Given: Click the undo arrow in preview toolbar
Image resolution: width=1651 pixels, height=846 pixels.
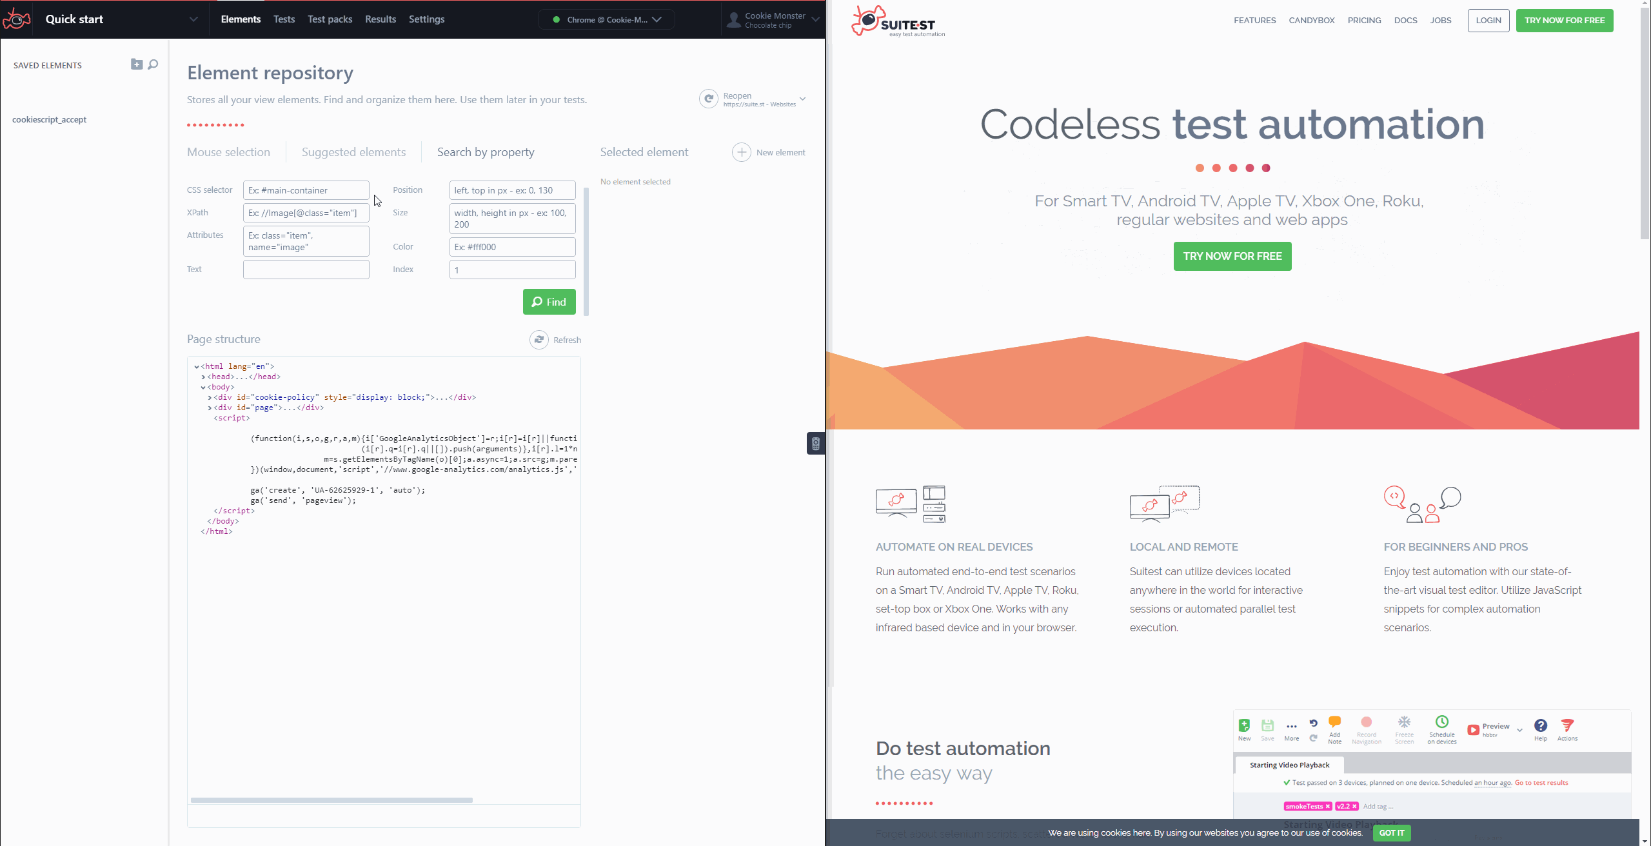Looking at the screenshot, I should [x=1313, y=723].
